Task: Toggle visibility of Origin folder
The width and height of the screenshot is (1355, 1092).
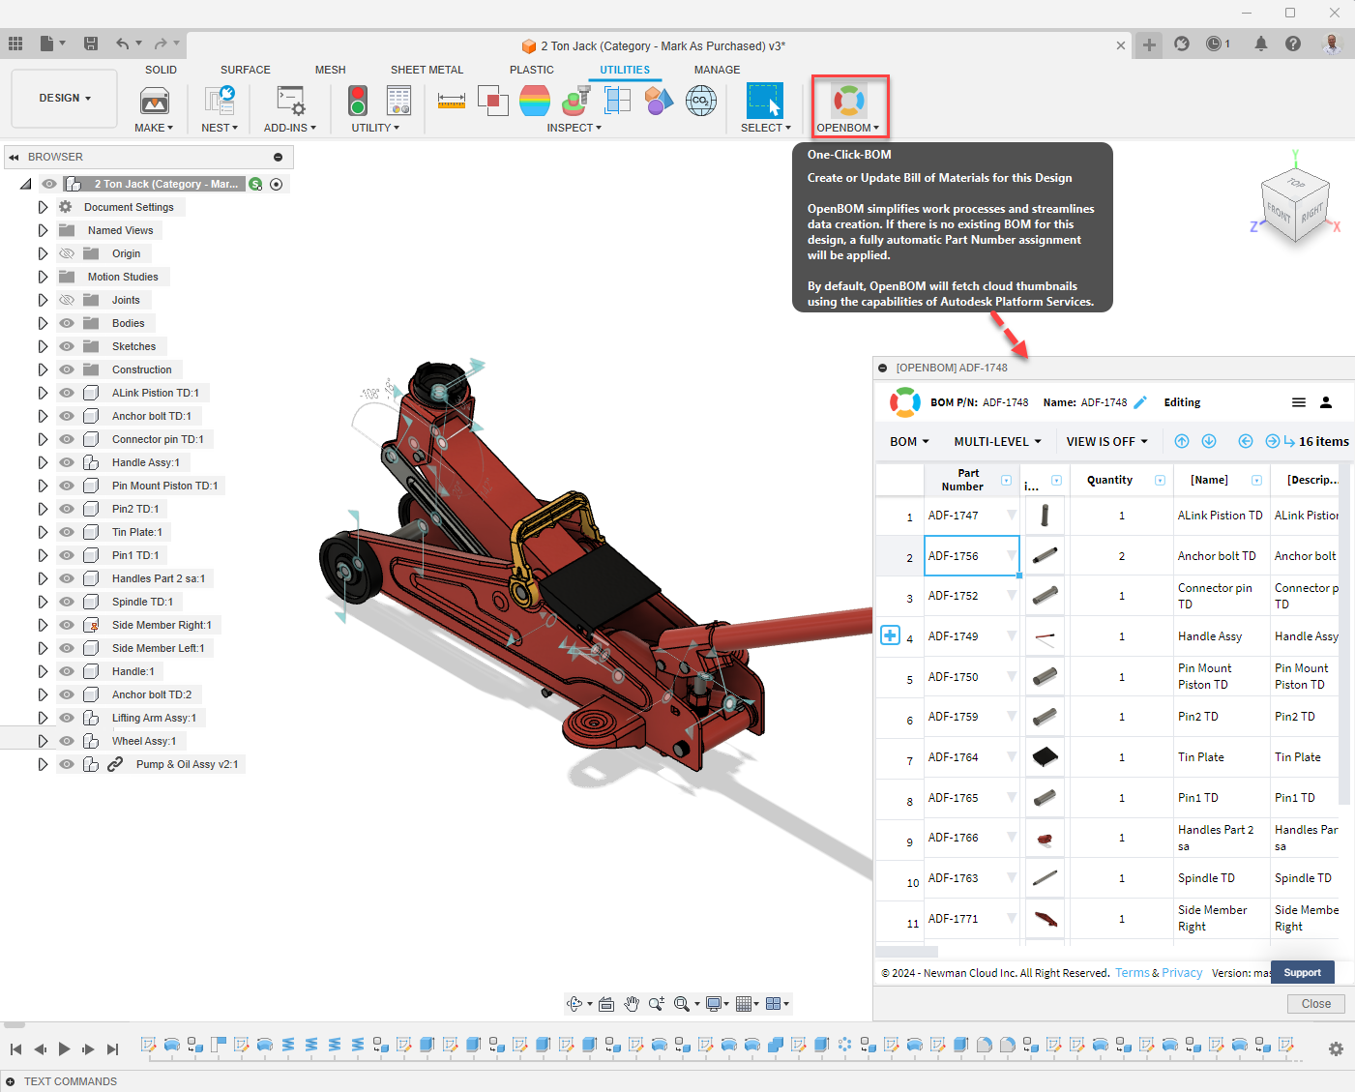Action: tap(67, 253)
